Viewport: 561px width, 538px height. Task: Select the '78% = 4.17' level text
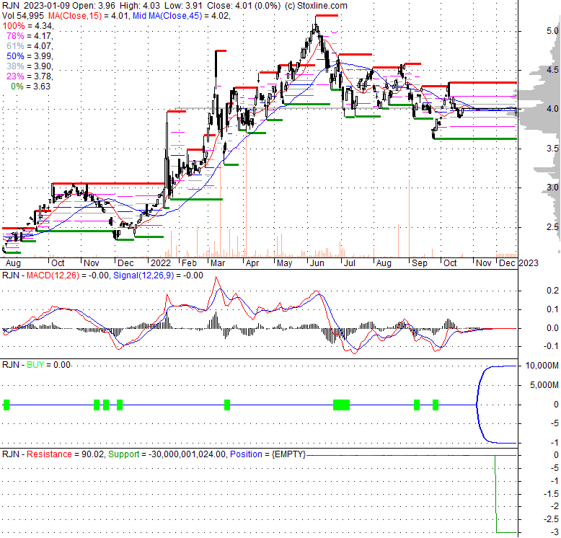30,36
